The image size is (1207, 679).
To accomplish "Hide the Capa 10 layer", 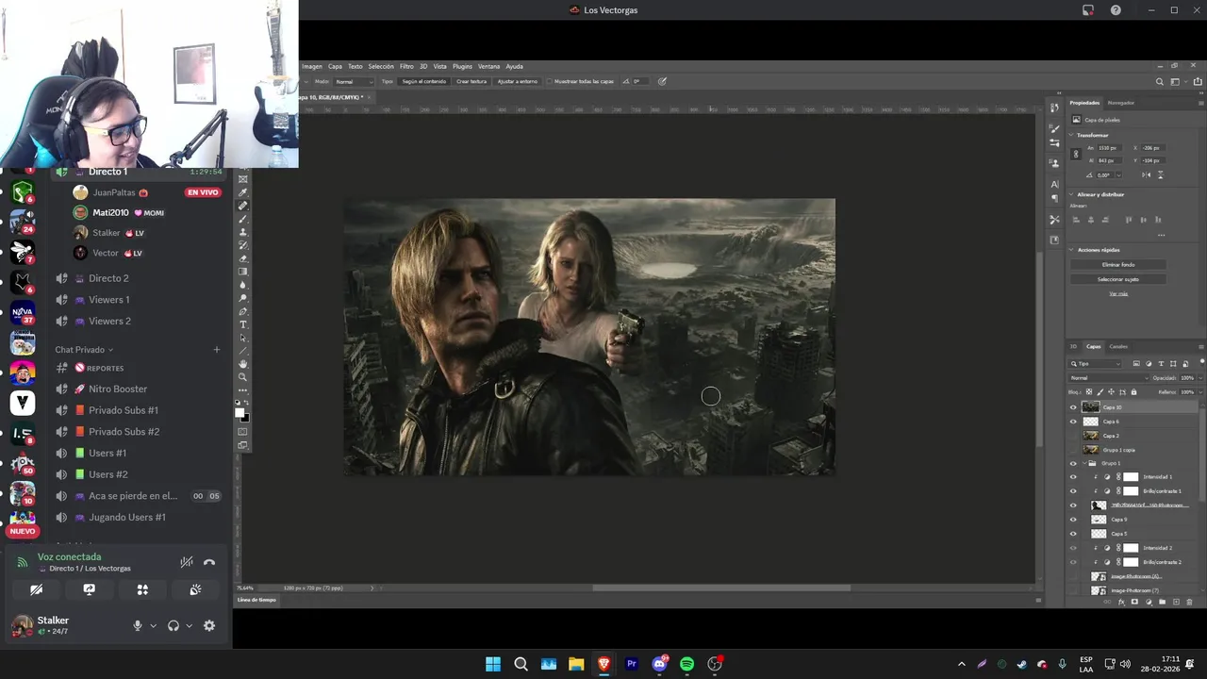I will 1073,407.
